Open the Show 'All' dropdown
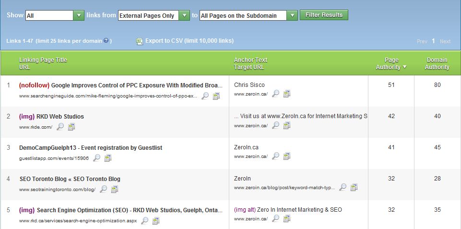This screenshot has width=461, height=229. pos(79,15)
